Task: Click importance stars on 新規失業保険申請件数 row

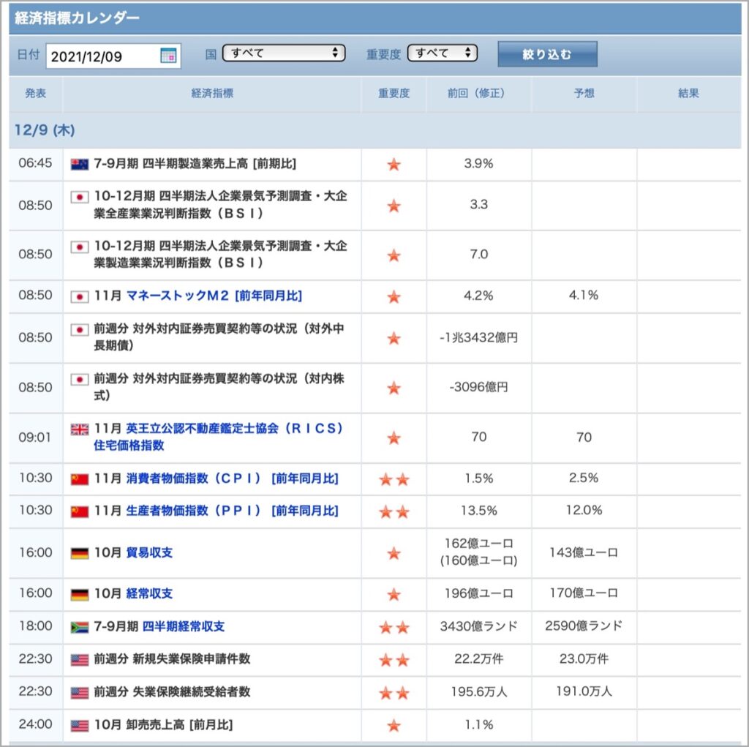Action: tap(394, 660)
